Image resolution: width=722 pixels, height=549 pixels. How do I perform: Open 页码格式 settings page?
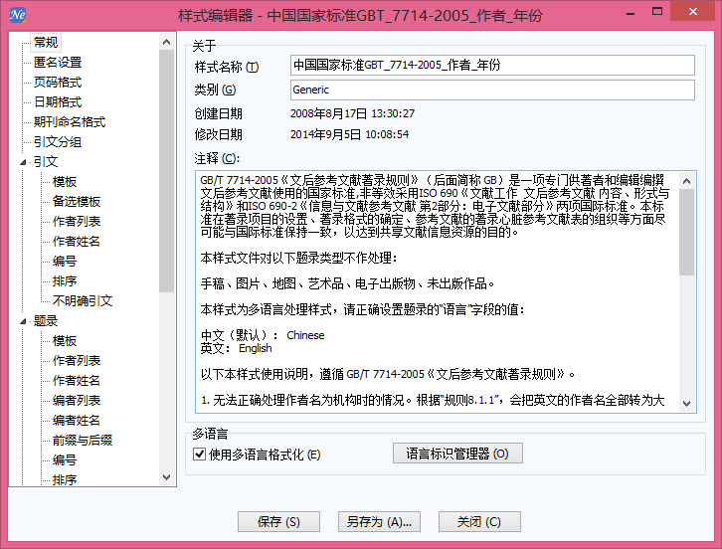[x=58, y=82]
